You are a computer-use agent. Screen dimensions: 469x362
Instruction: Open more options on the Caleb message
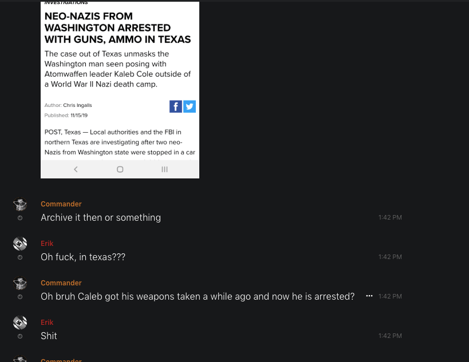[369, 296]
